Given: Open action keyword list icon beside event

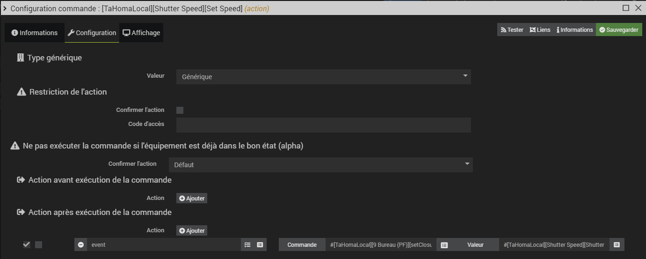Looking at the screenshot, I should pyautogui.click(x=247, y=244).
